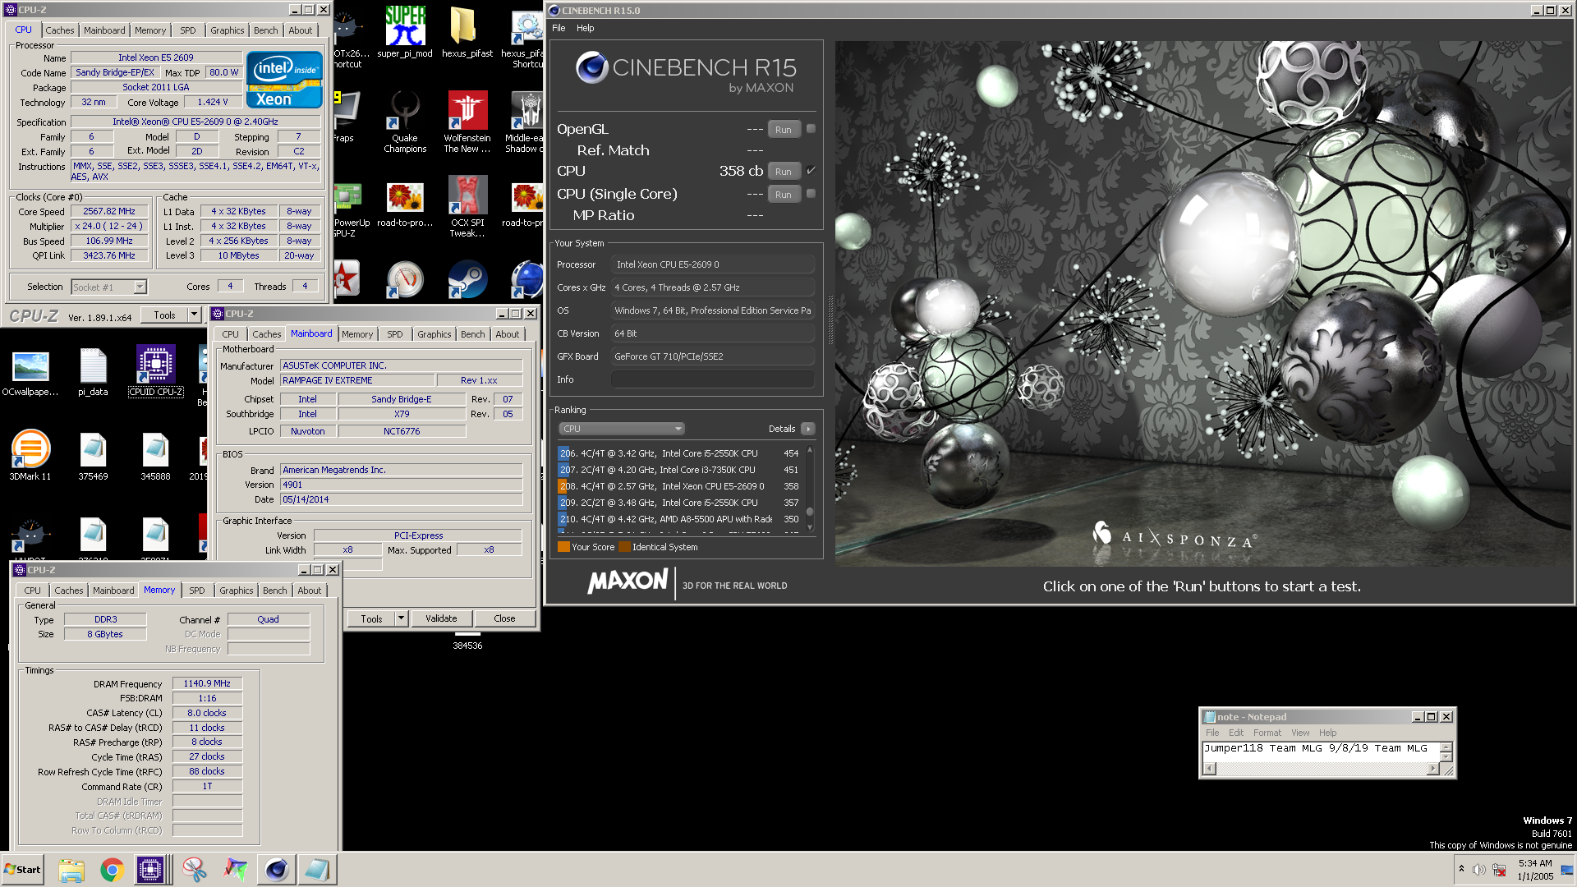Launch the Quake Champions shortcut

tap(405, 122)
